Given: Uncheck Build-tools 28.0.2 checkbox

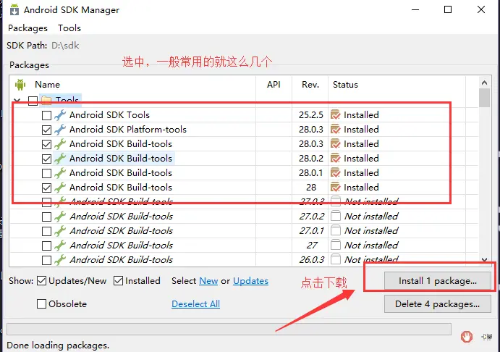Looking at the screenshot, I should pos(46,159).
